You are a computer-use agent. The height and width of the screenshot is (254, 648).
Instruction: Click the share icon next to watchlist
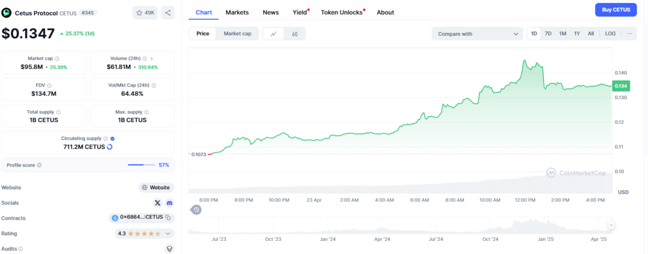tap(168, 13)
